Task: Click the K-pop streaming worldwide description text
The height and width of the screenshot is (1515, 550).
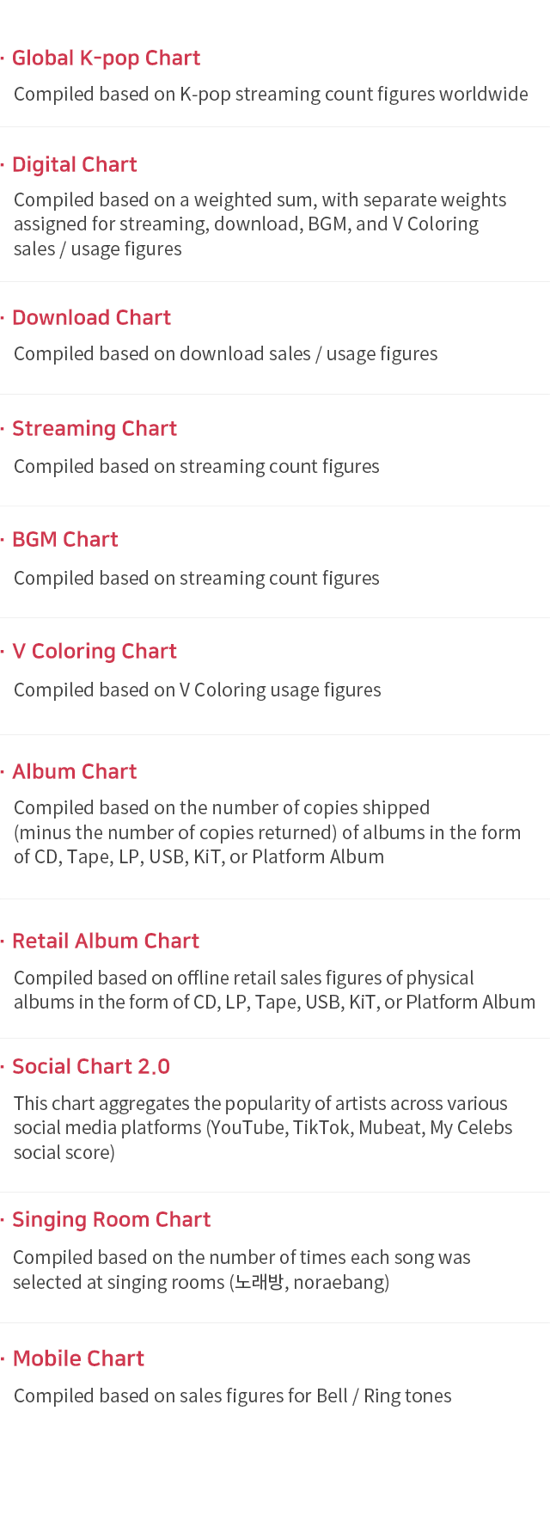Action: 271,94
